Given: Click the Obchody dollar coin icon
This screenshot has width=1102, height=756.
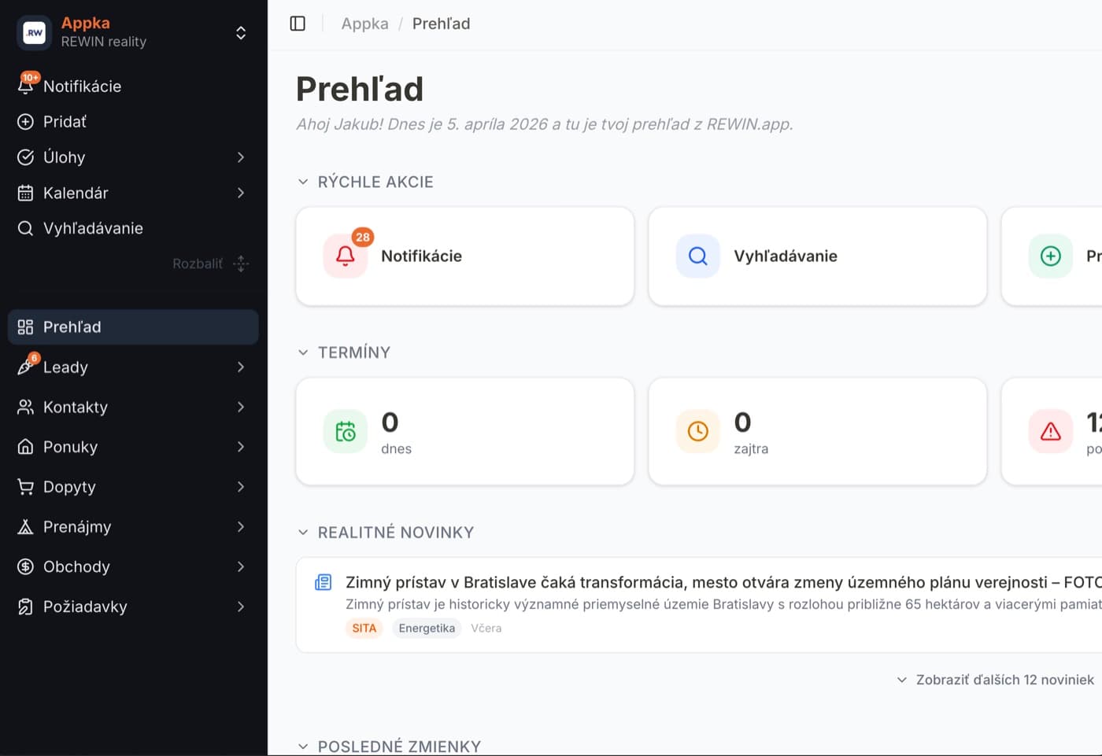Looking at the screenshot, I should pyautogui.click(x=26, y=566).
